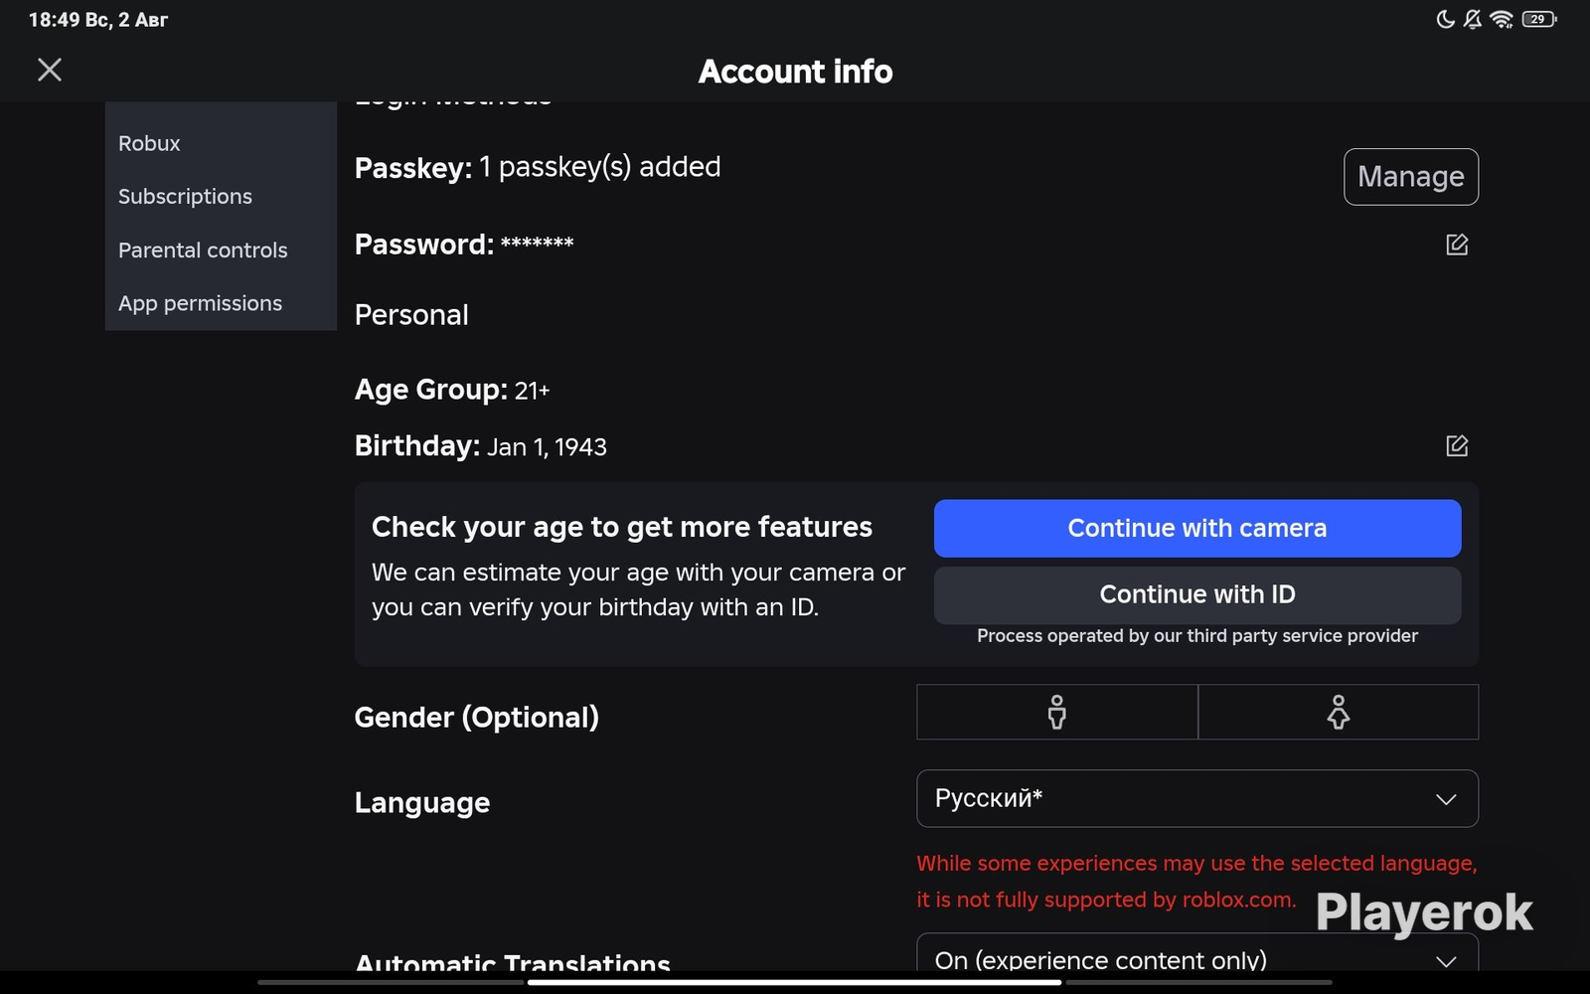The image size is (1590, 994).
Task: Click Manage passkey button
Action: pos(1411,177)
